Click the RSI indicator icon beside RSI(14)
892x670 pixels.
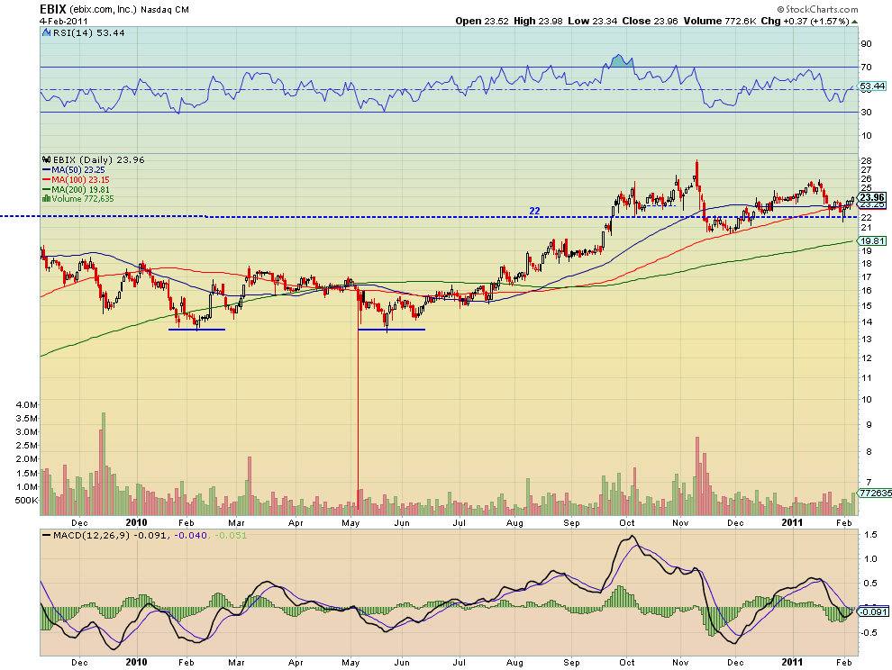pos(47,33)
